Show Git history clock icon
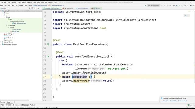This screenshot has width=195, height=109. 185,5
